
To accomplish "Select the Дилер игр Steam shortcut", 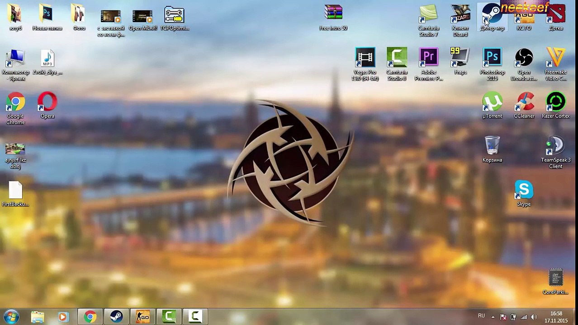I will click(x=492, y=17).
